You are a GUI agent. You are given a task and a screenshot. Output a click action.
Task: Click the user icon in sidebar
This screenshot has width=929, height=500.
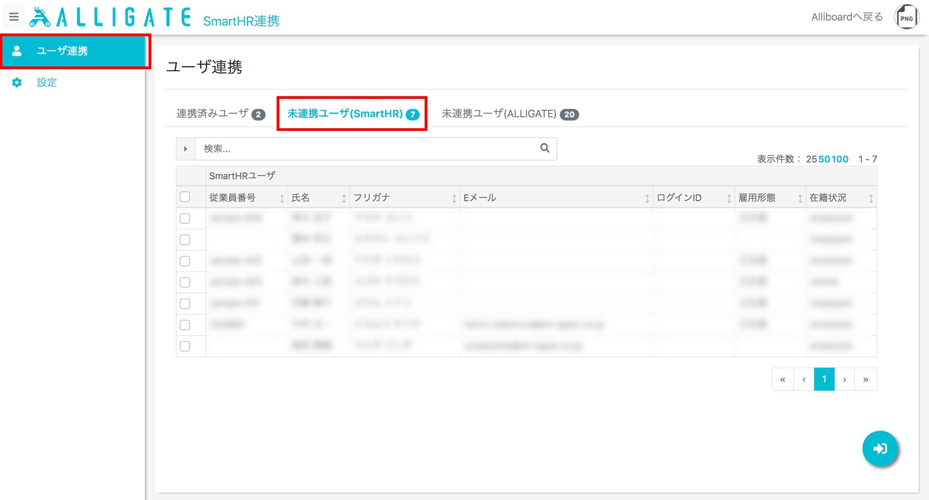pos(17,51)
